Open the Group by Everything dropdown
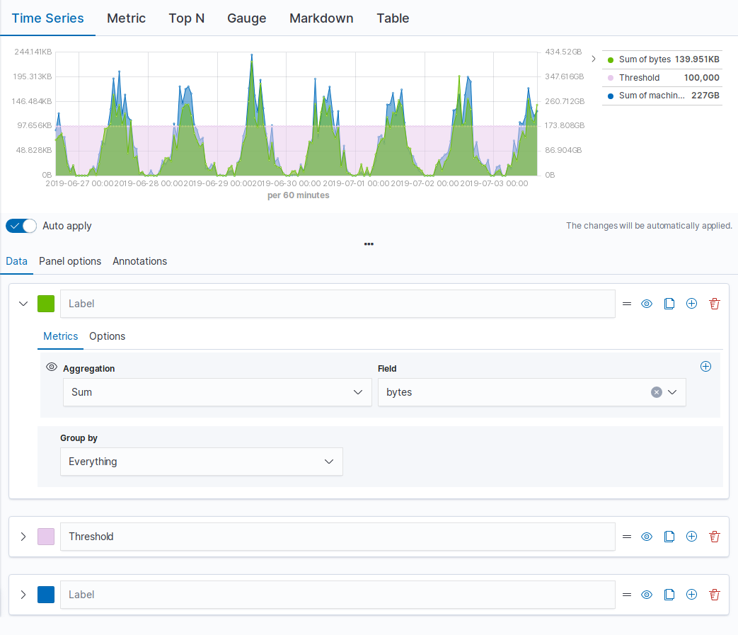This screenshot has width=738, height=635. (201, 461)
